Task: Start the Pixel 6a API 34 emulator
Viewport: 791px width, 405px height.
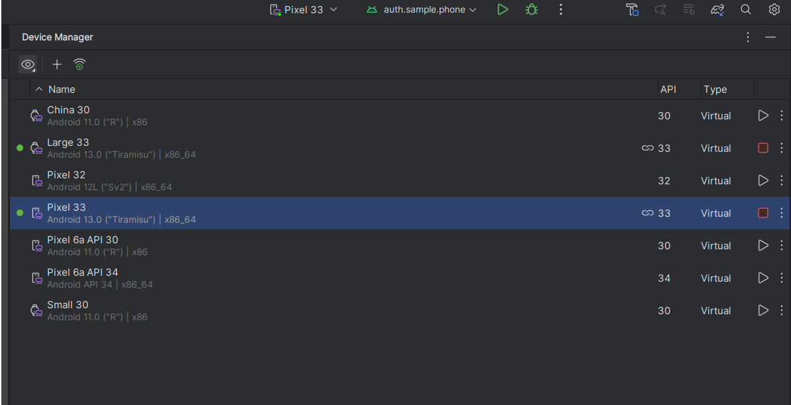Action: point(763,278)
